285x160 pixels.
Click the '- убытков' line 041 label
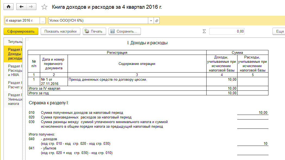point(49,148)
